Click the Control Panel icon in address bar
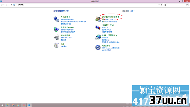 14,5
